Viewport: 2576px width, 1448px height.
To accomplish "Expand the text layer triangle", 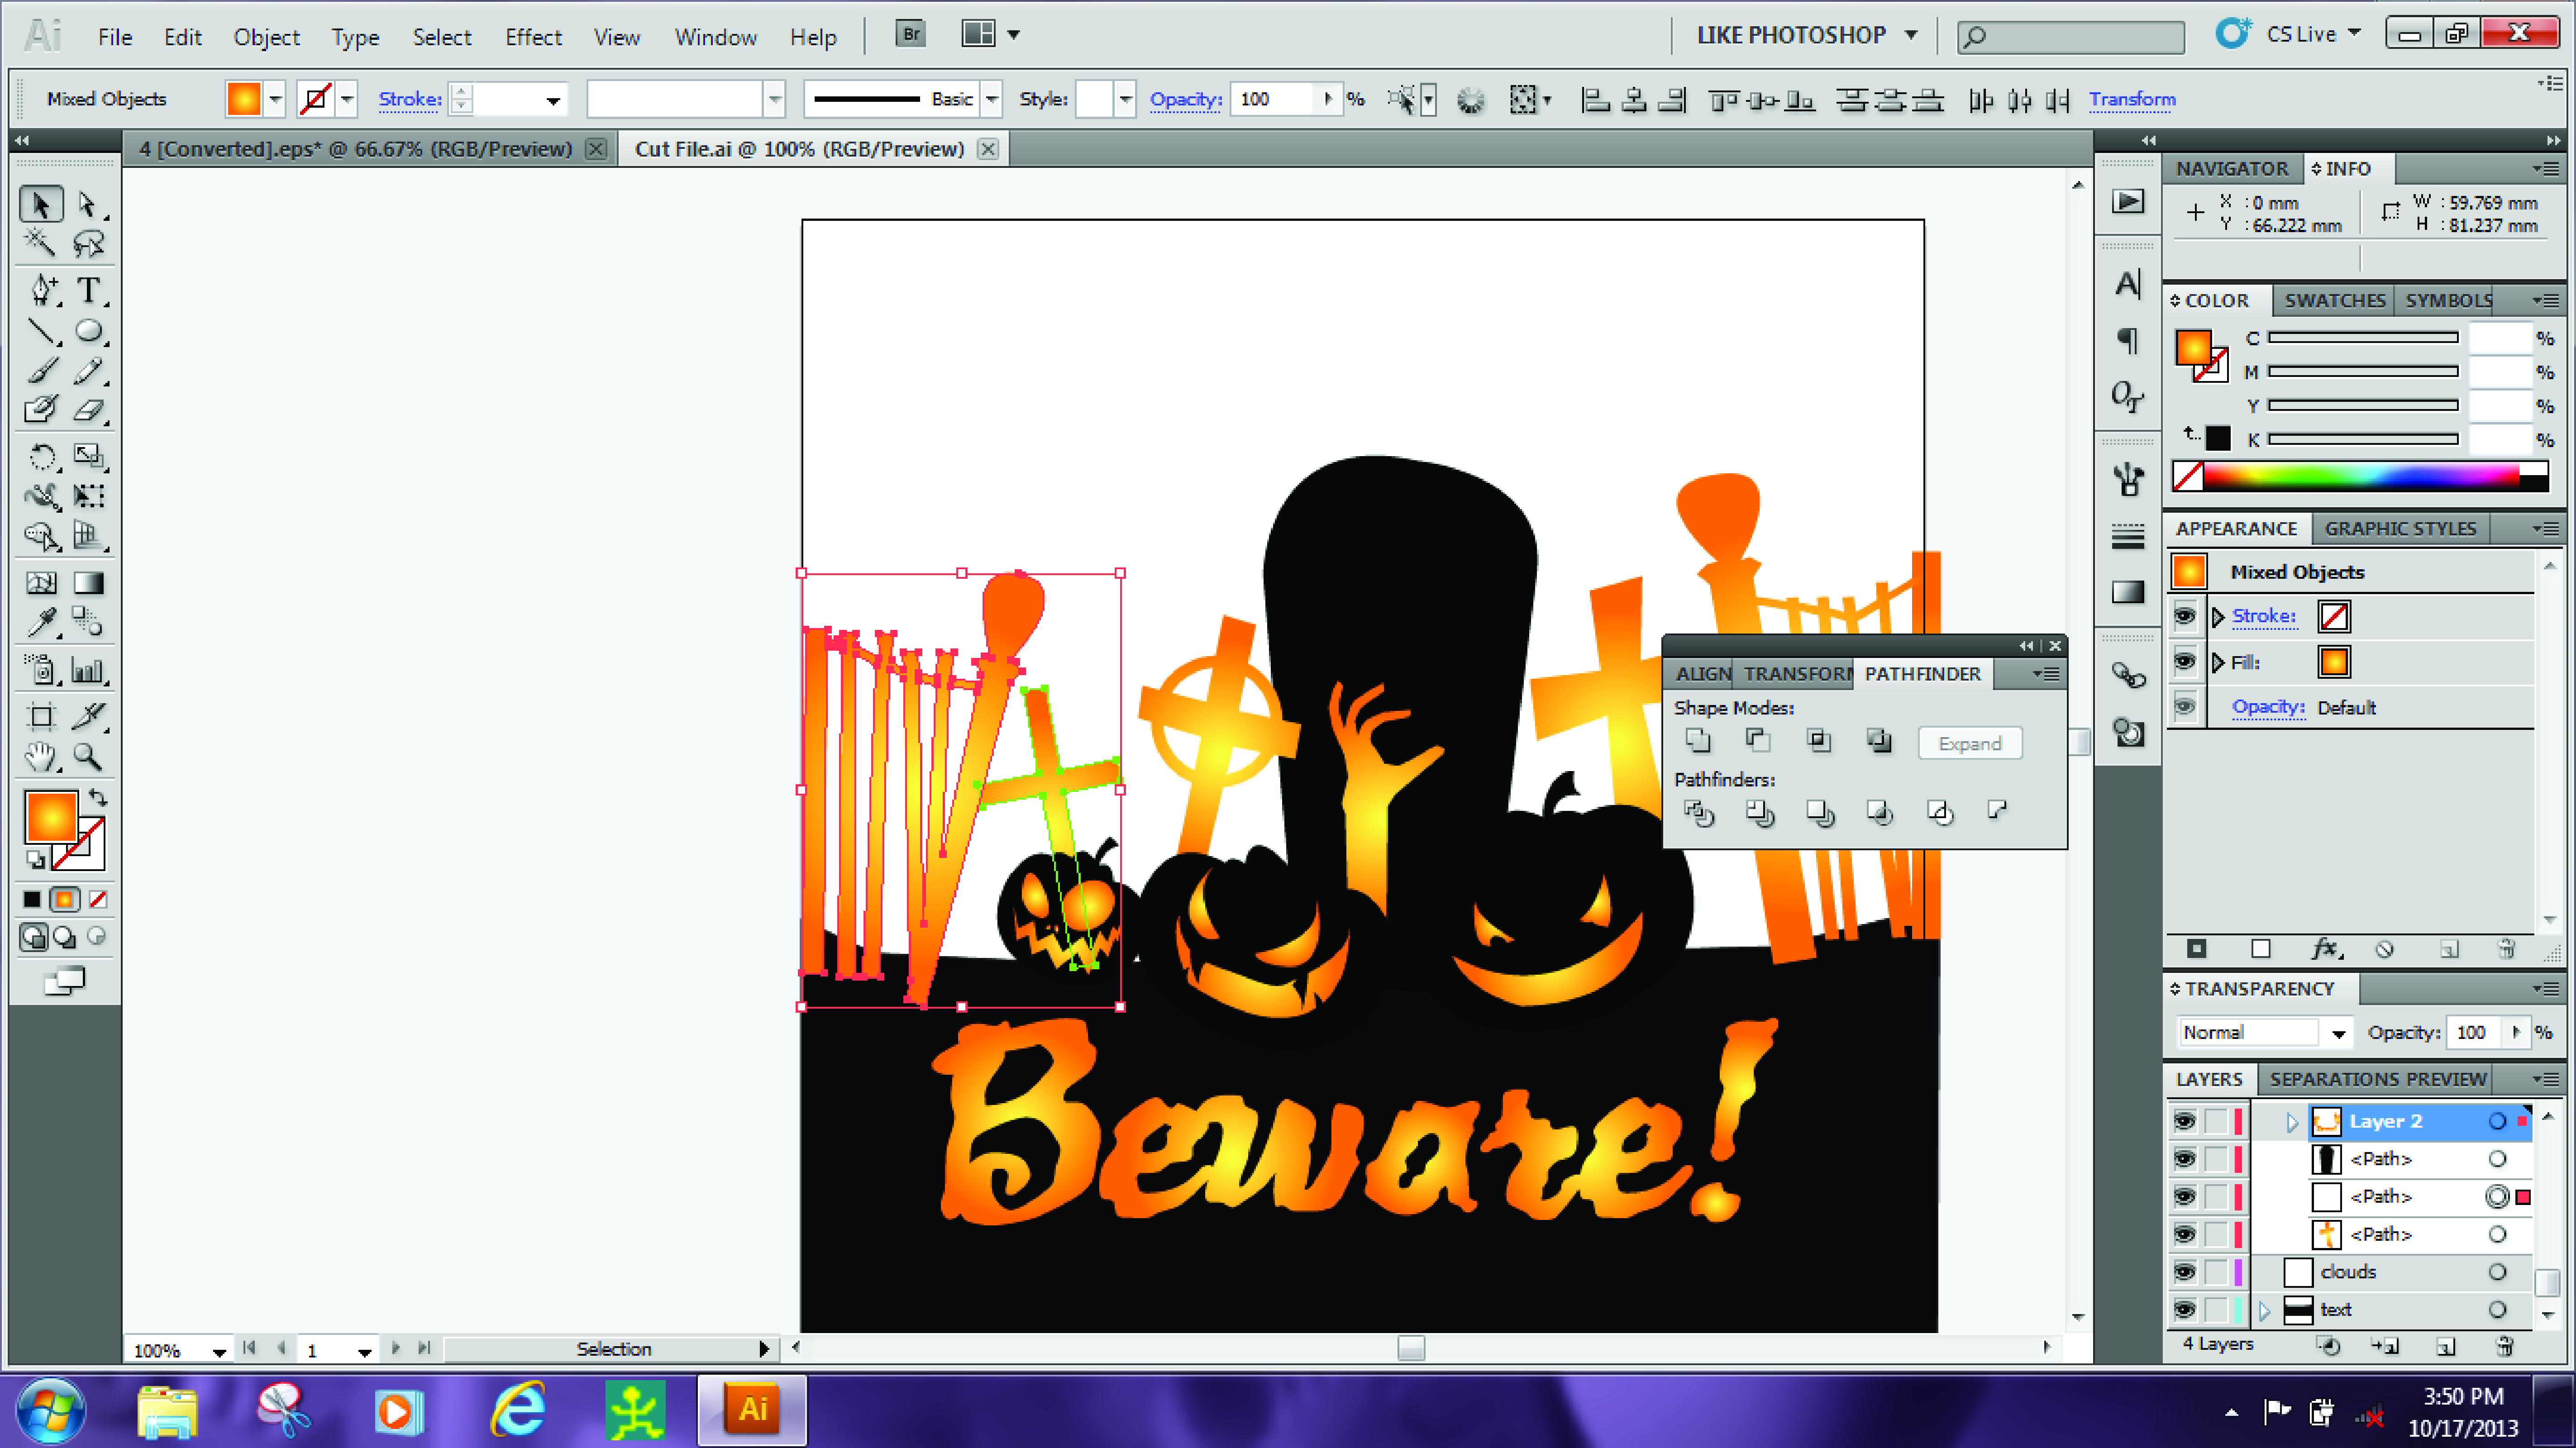I will [x=2265, y=1310].
